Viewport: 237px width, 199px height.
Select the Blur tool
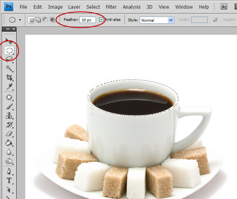[9, 152]
